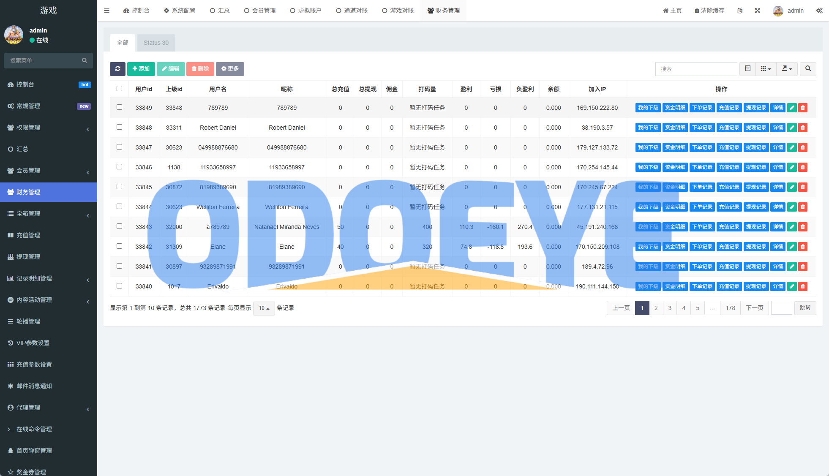
Task: Click the 搜索 table search input field
Action: 696,69
